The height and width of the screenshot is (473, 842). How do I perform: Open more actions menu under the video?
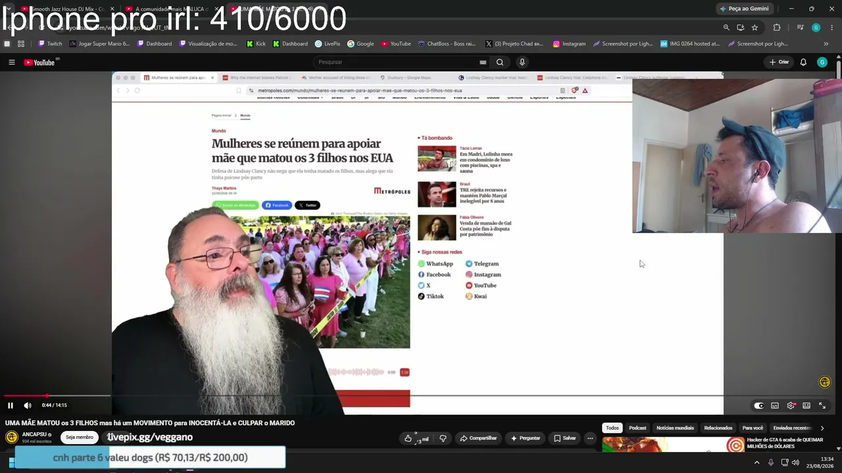[590, 438]
